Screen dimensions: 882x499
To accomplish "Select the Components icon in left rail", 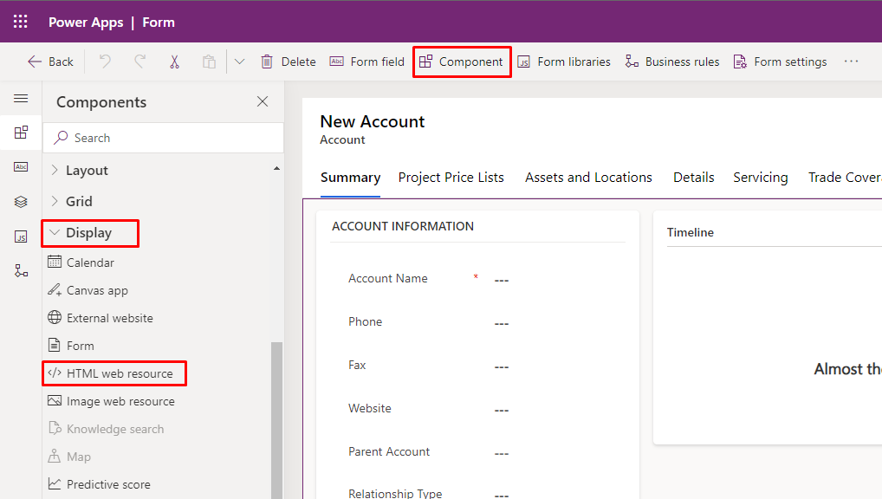I will (x=21, y=133).
